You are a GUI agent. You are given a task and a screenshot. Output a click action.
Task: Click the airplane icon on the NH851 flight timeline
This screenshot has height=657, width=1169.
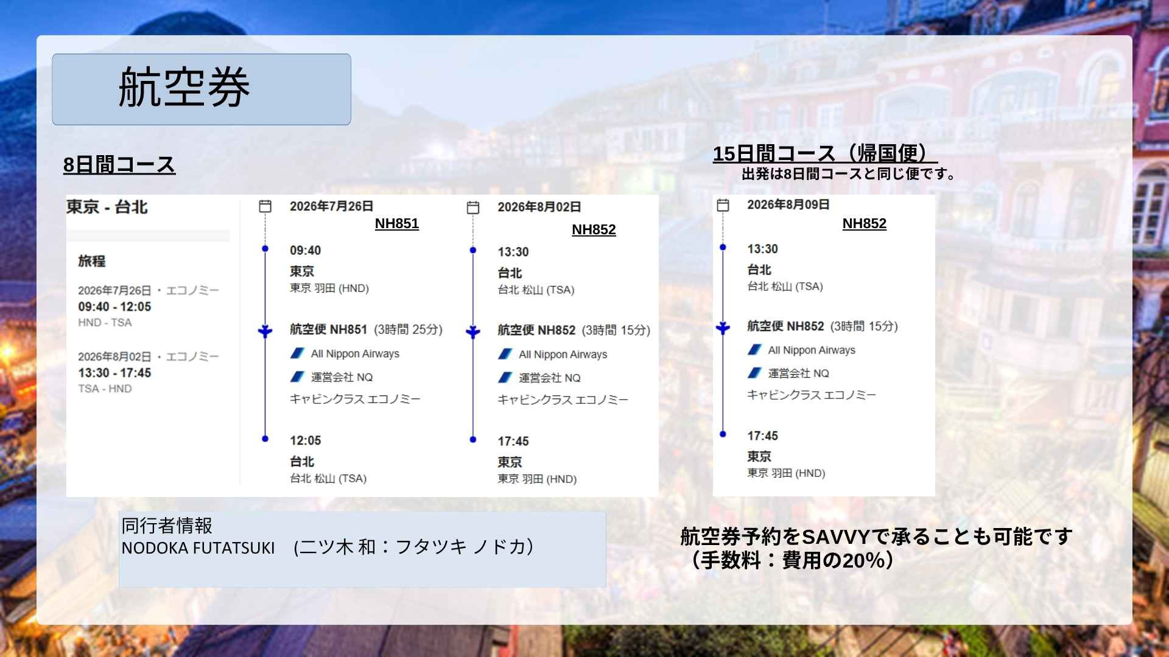tap(265, 331)
